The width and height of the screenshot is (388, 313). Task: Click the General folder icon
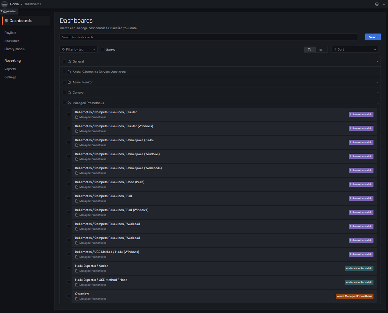point(69,61)
